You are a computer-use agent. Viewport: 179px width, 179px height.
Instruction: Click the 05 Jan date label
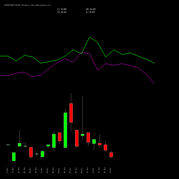59,170
